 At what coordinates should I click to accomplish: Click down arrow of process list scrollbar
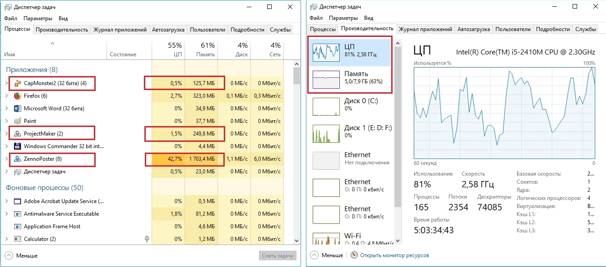coord(296,241)
